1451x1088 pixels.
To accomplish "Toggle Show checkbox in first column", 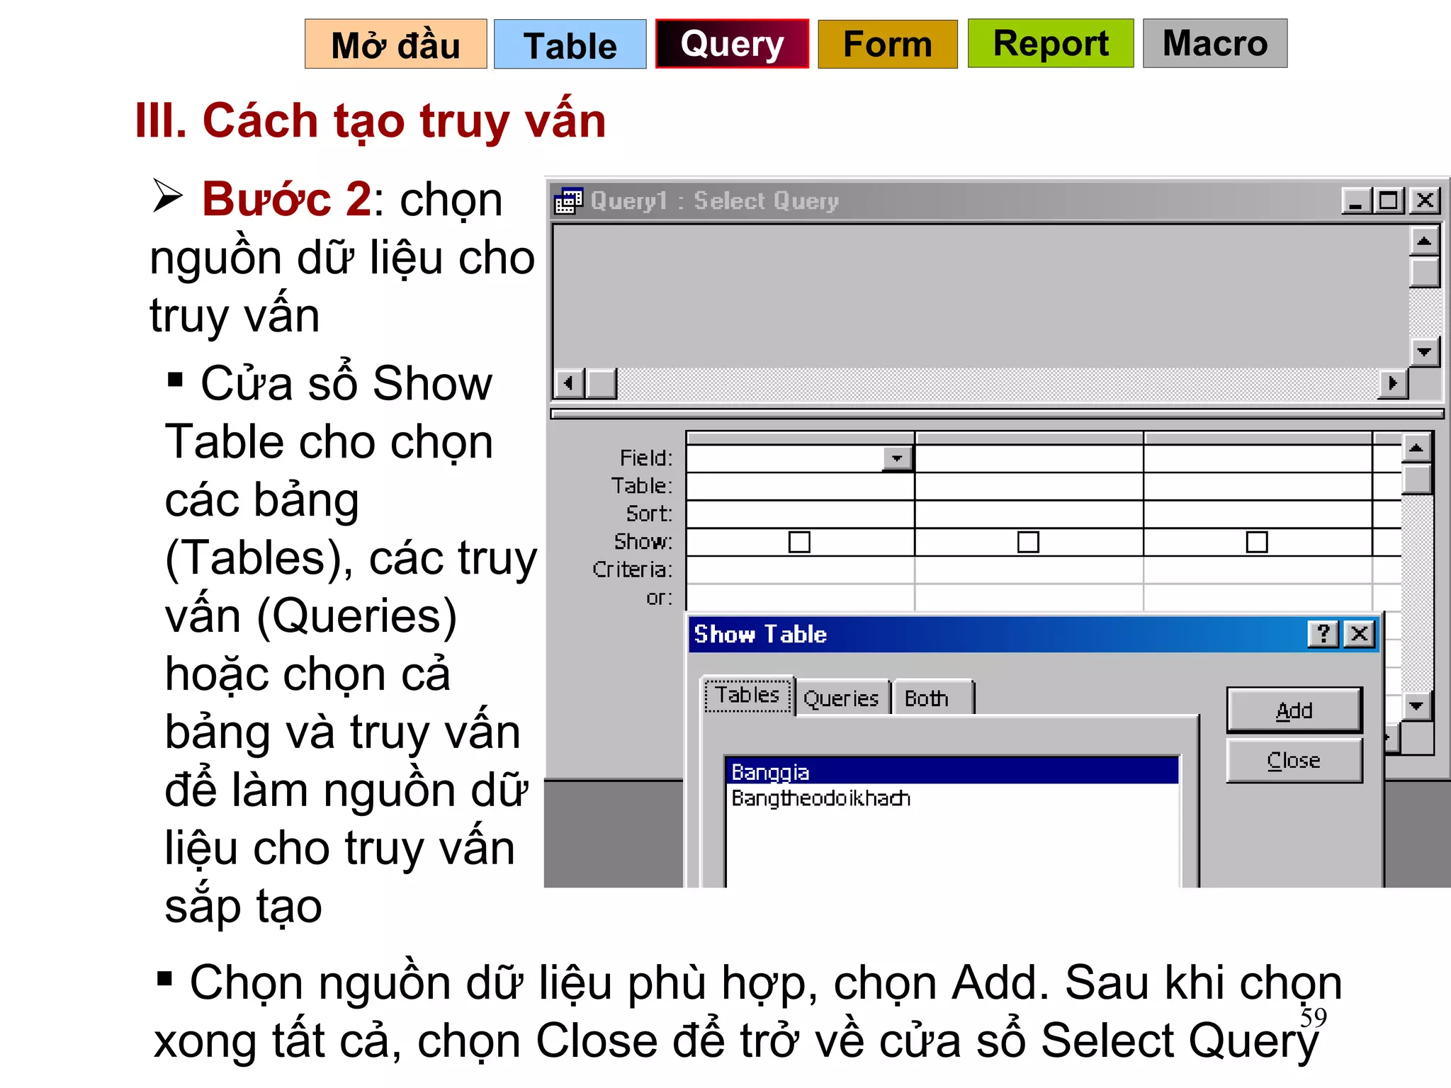I will point(799,542).
